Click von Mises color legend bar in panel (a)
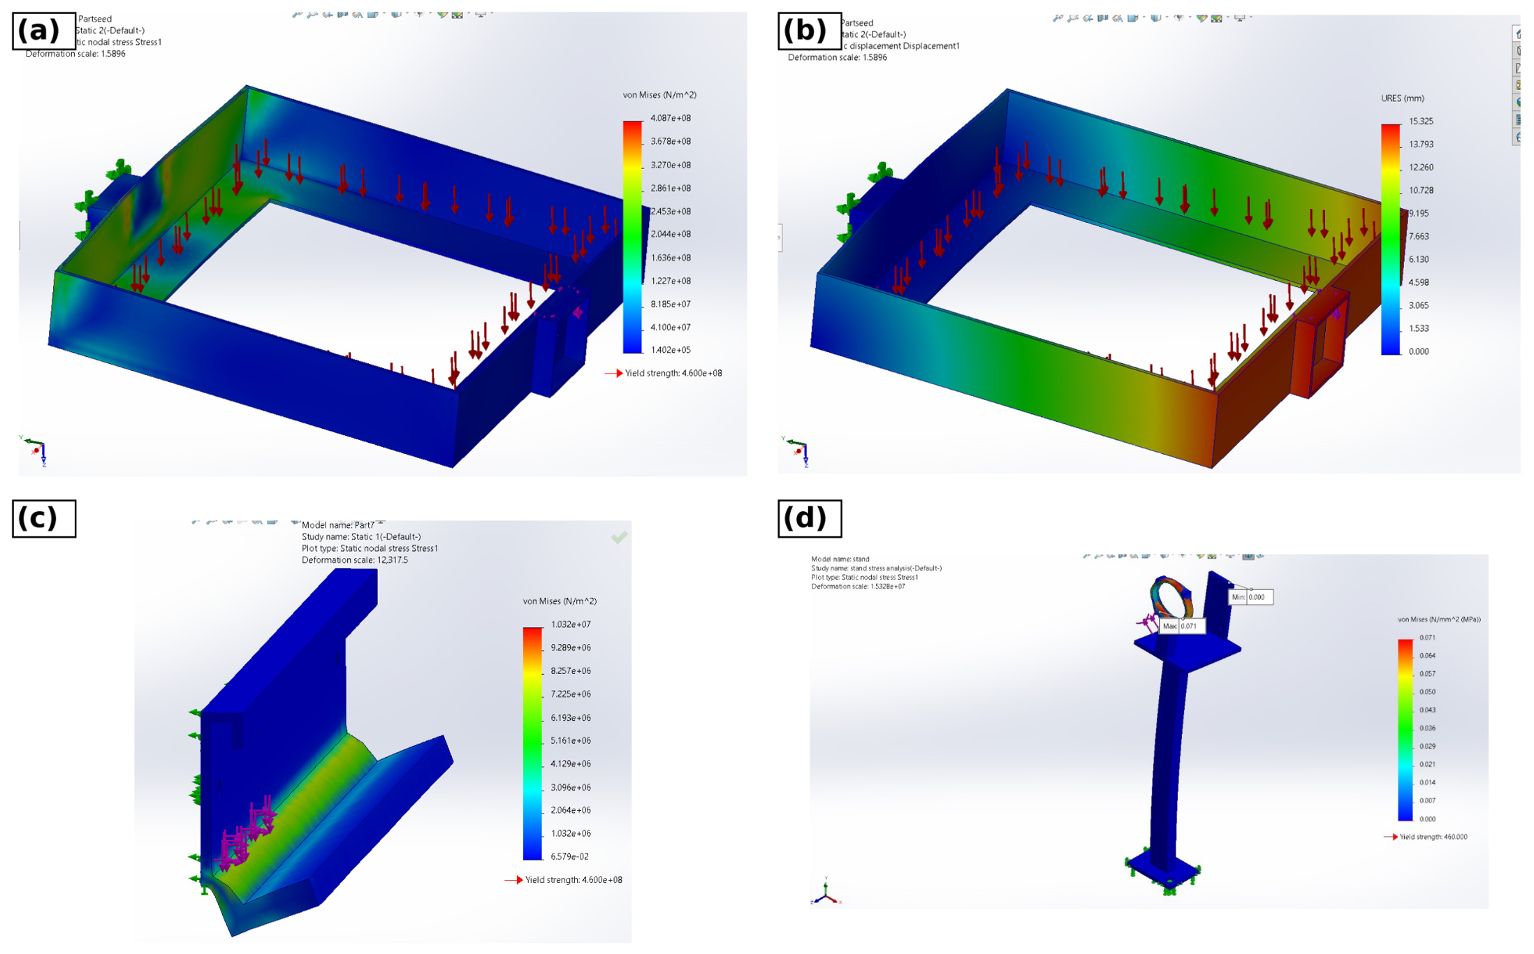 point(632,237)
